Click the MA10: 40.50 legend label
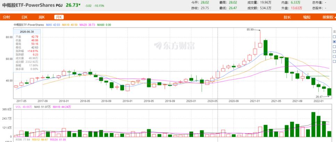The height and width of the screenshot is (142, 336). coord(69,25)
